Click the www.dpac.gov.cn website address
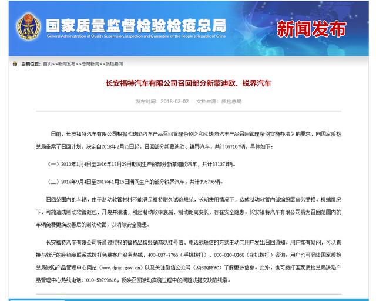This screenshot has width=376, height=301. tap(122, 267)
